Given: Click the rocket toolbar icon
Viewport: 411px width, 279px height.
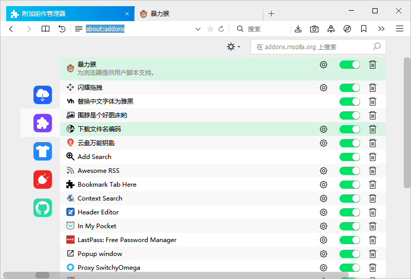Looking at the screenshot, I should click(331, 29).
